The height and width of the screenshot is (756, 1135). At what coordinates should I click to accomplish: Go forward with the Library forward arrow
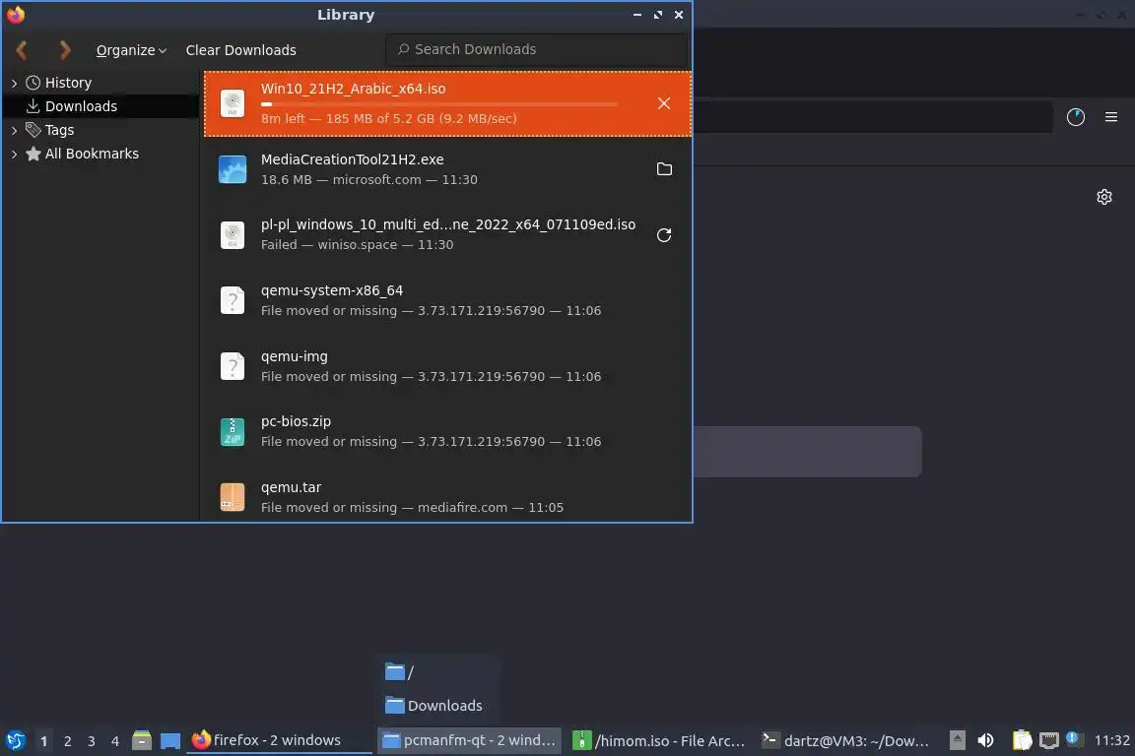[x=65, y=50]
